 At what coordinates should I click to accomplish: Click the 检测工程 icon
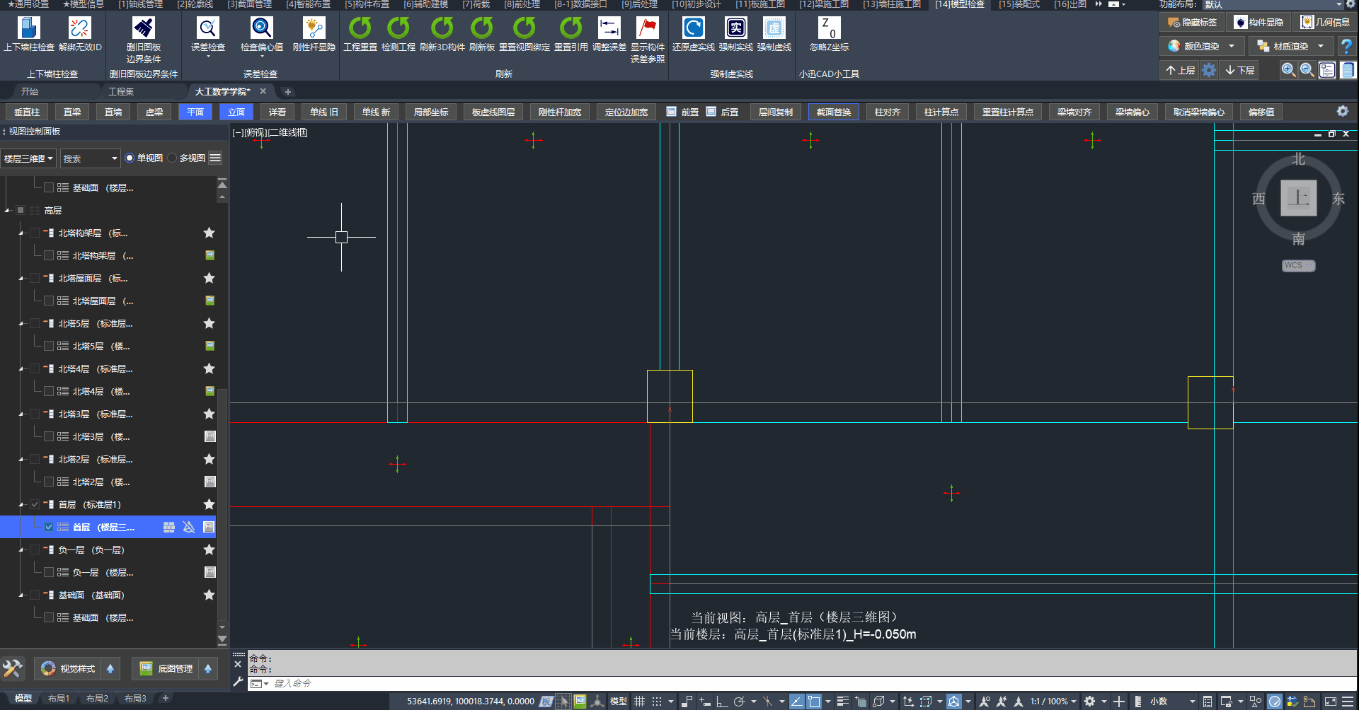(x=398, y=28)
